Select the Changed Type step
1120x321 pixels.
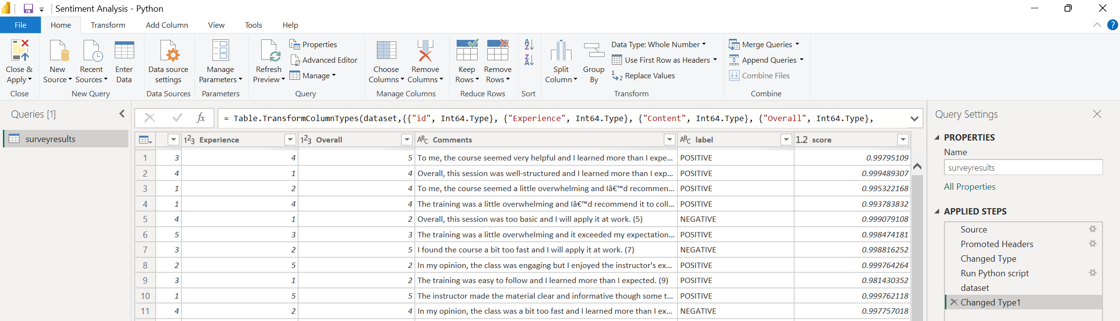coord(988,258)
